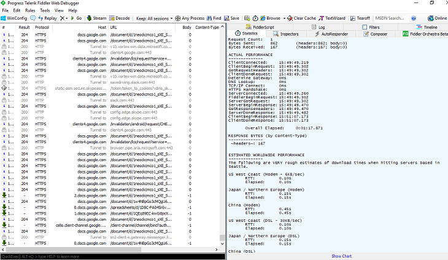Save sessions using Save icon
The image size is (448, 260).
click(x=232, y=18)
